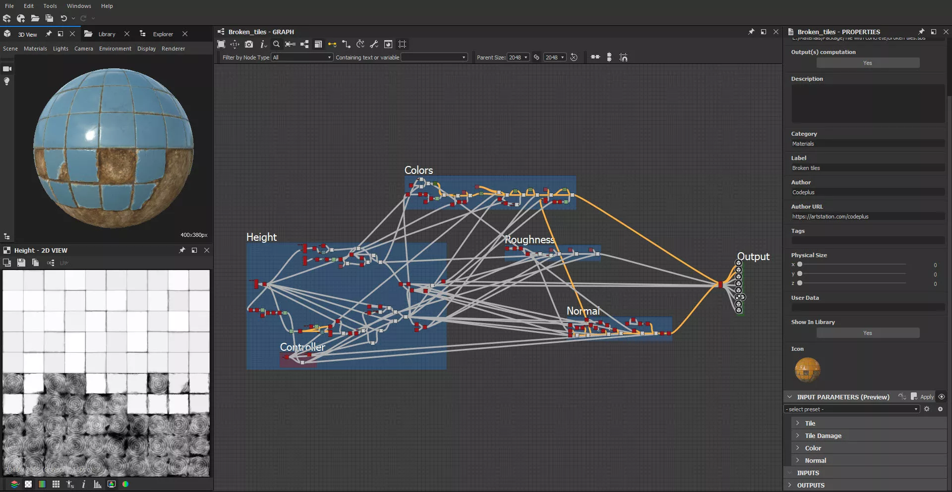Toggle the parent size link ratio lock
The image size is (952, 492).
pos(536,57)
